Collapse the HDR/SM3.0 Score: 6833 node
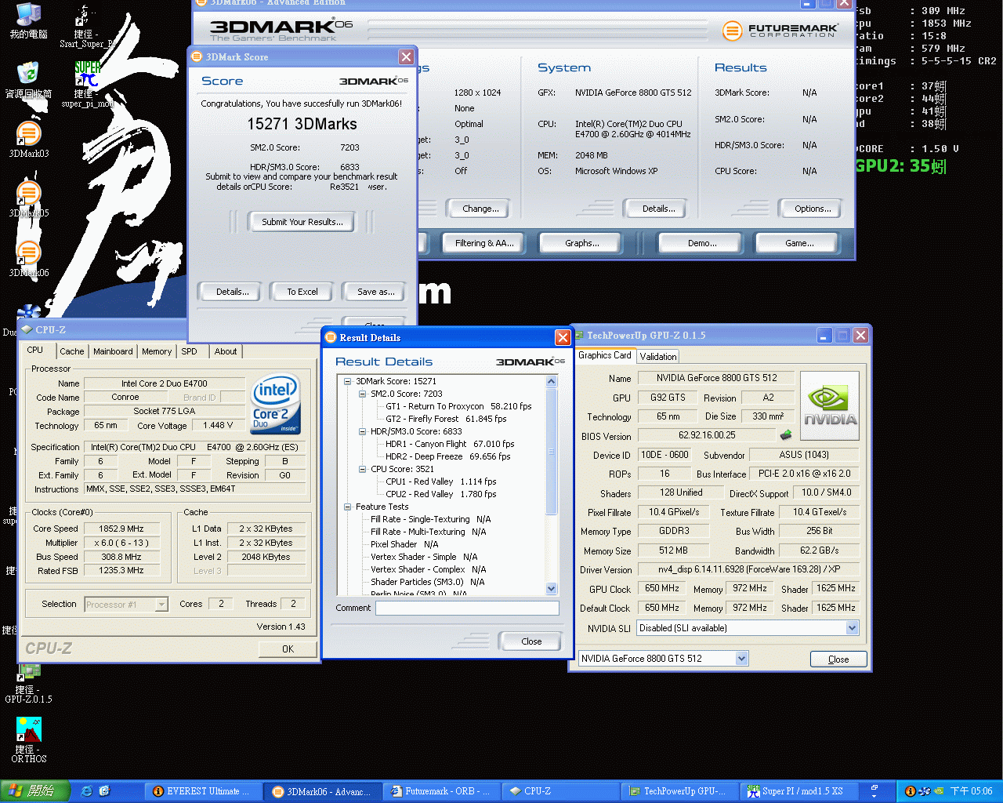Viewport: 1003px width, 803px height. [363, 431]
